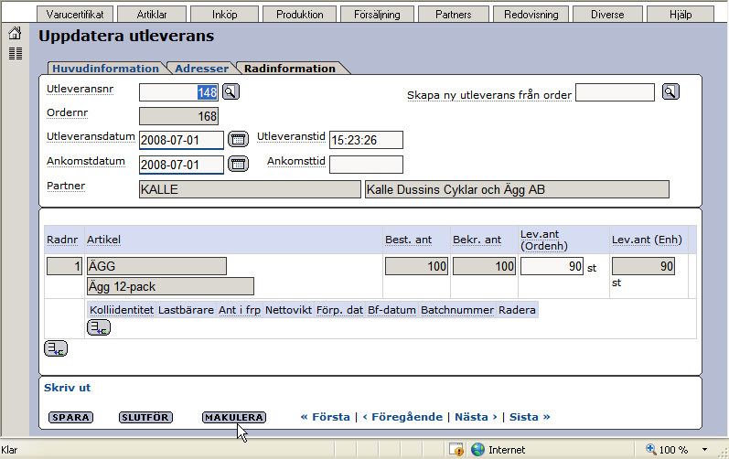Focus the Utleveransnr field with 148
Screen dimensions: 729x459
[x=178, y=92]
